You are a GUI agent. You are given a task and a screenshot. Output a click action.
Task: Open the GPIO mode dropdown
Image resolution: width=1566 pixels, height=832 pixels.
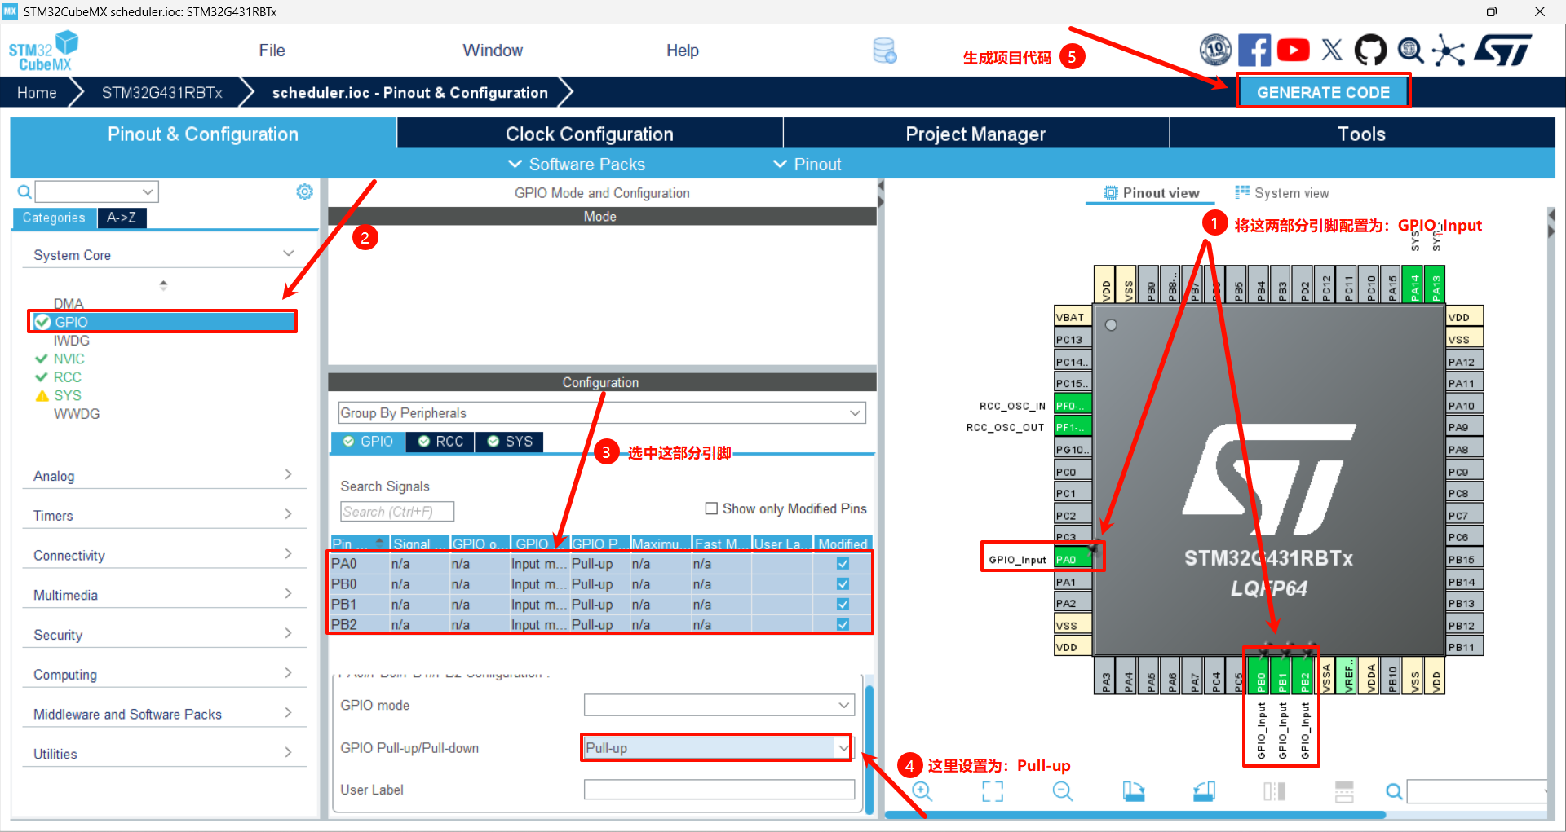coord(719,705)
